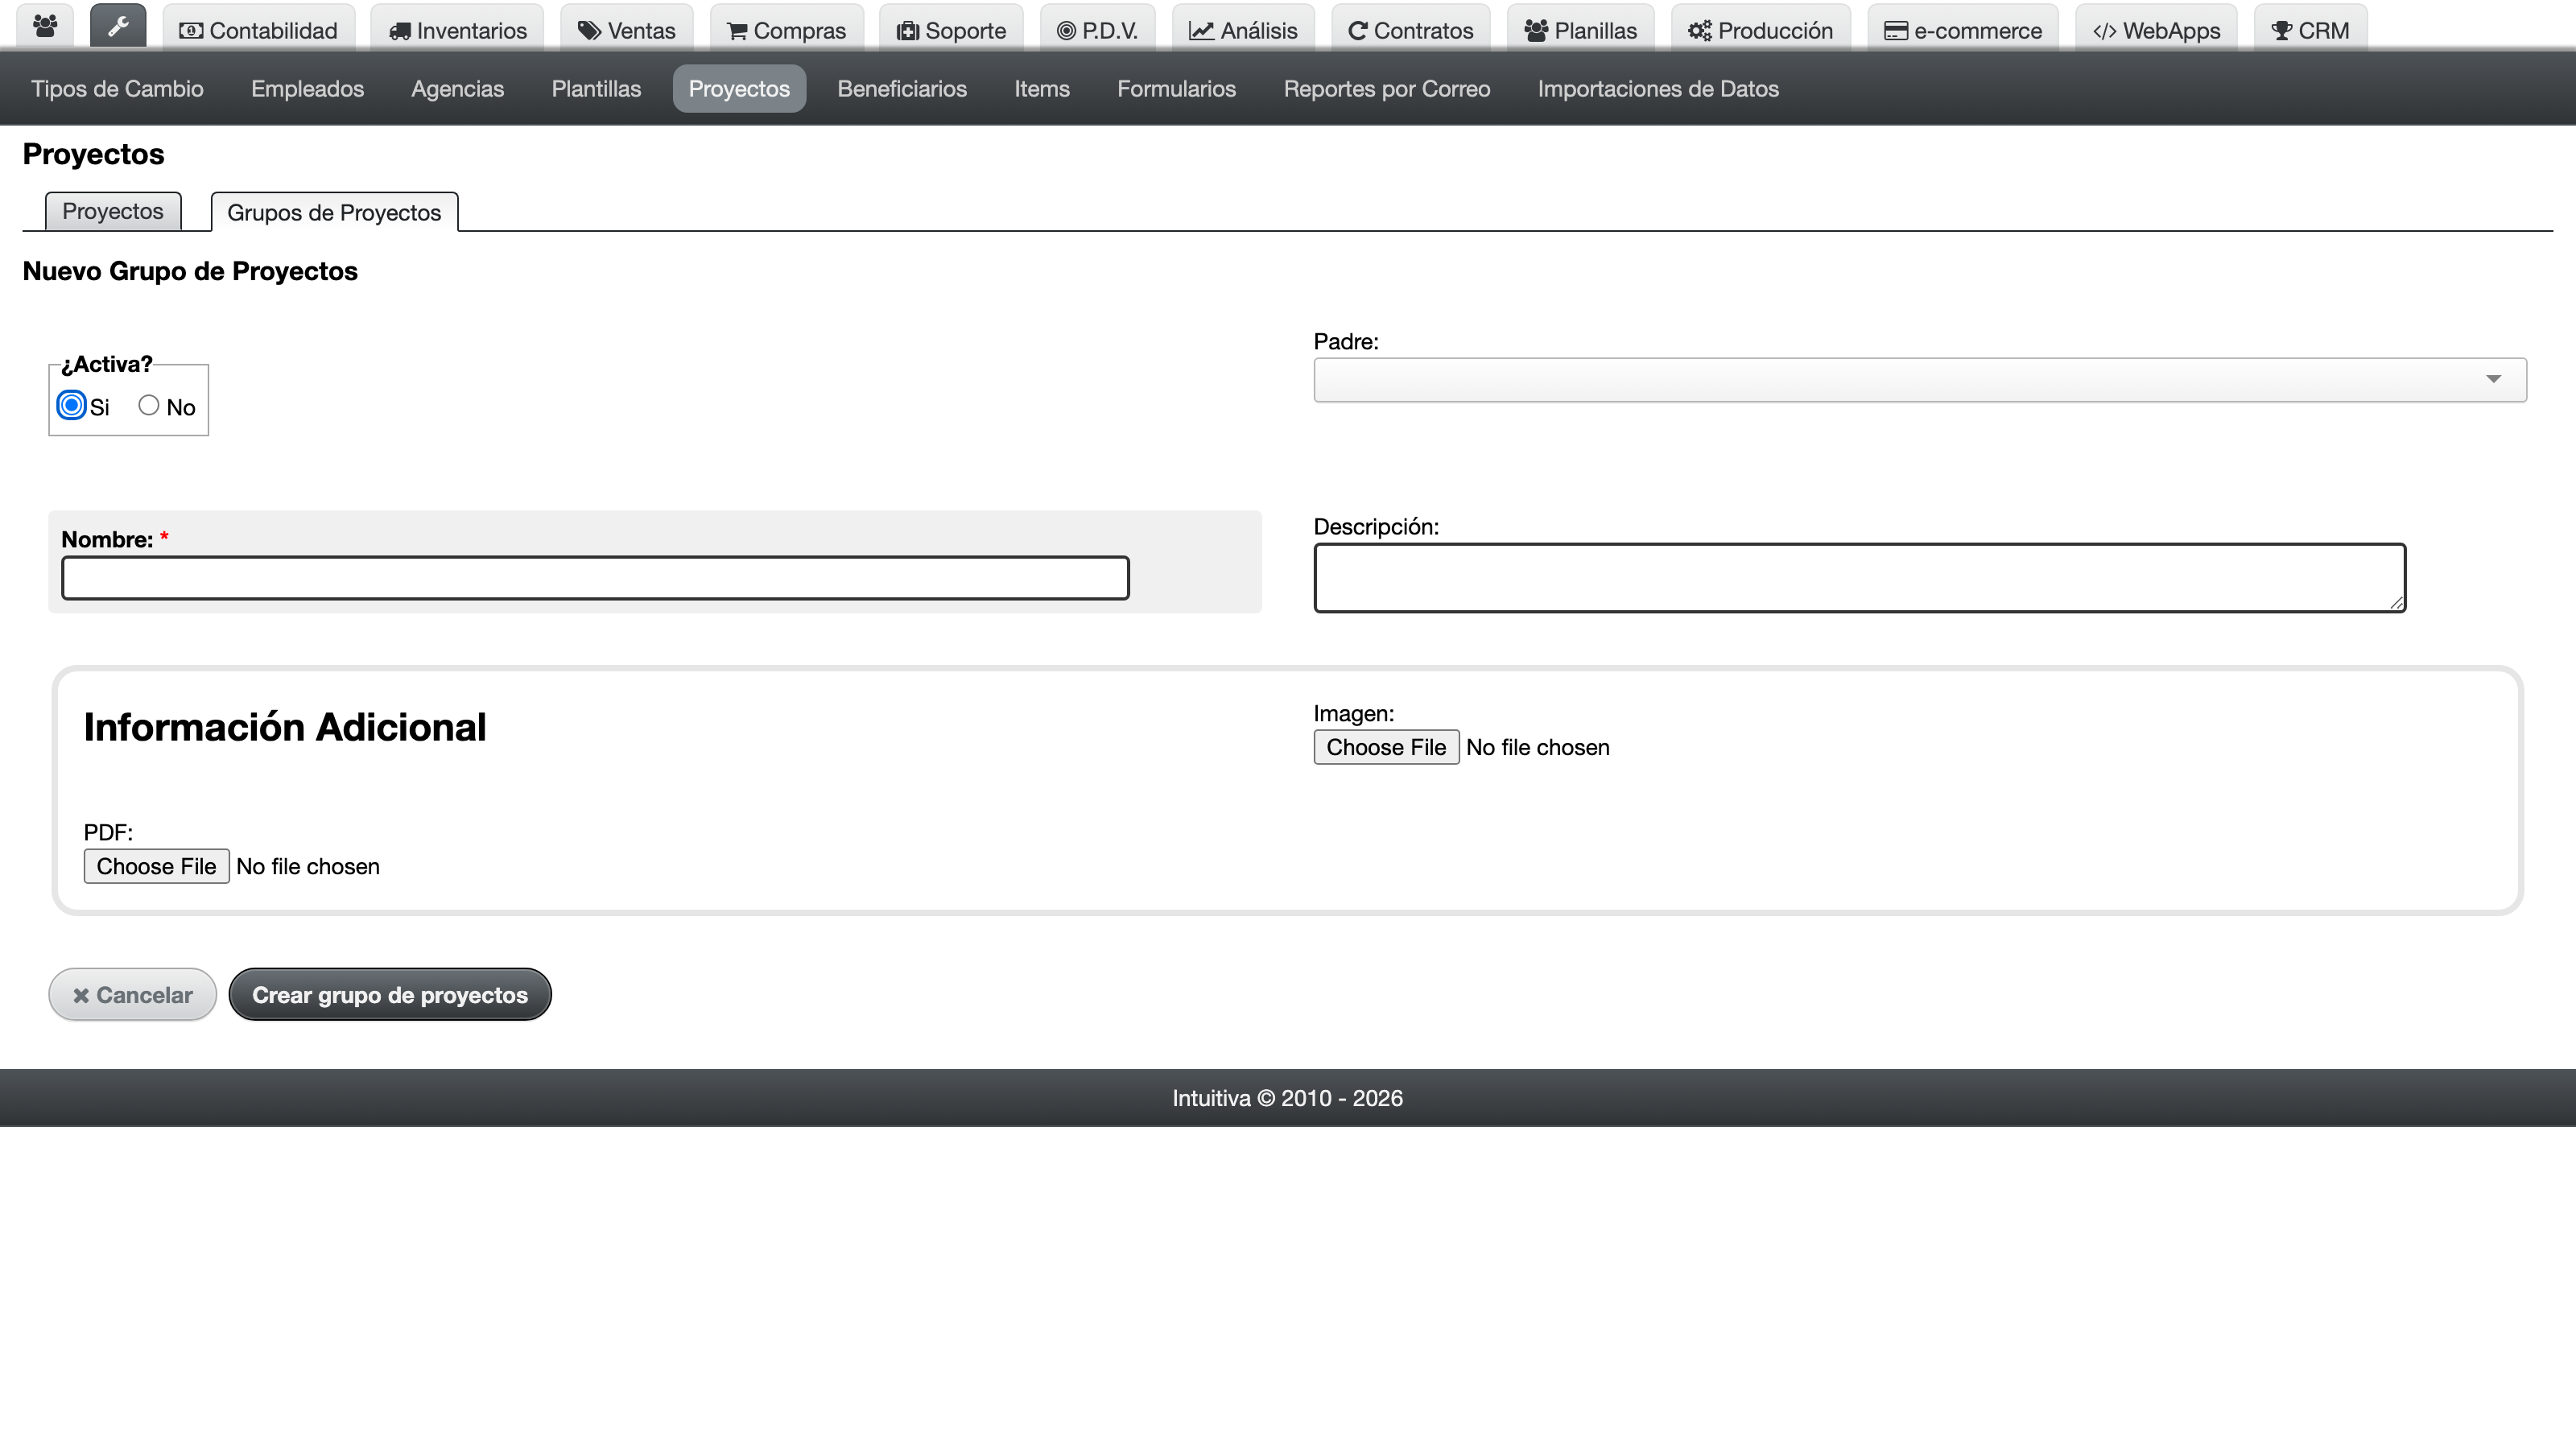Image resolution: width=2576 pixels, height=1449 pixels.
Task: Choose a file for Imagen
Action: click(x=1386, y=747)
